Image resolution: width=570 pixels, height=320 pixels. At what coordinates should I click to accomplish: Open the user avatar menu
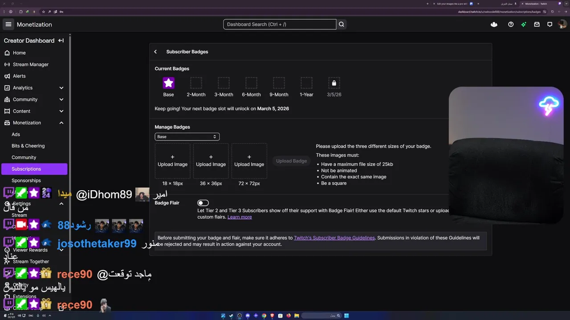(x=562, y=24)
